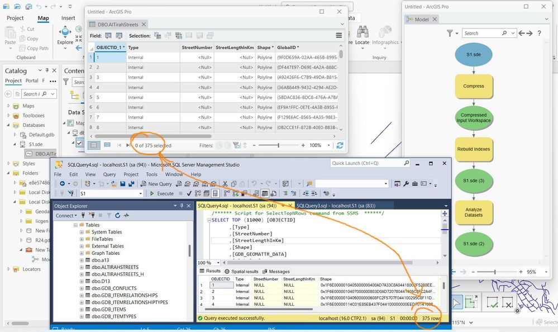Click the Paste icon in the Clipboard group
Image resolution: width=558 pixels, height=332 pixels.
[10, 34]
